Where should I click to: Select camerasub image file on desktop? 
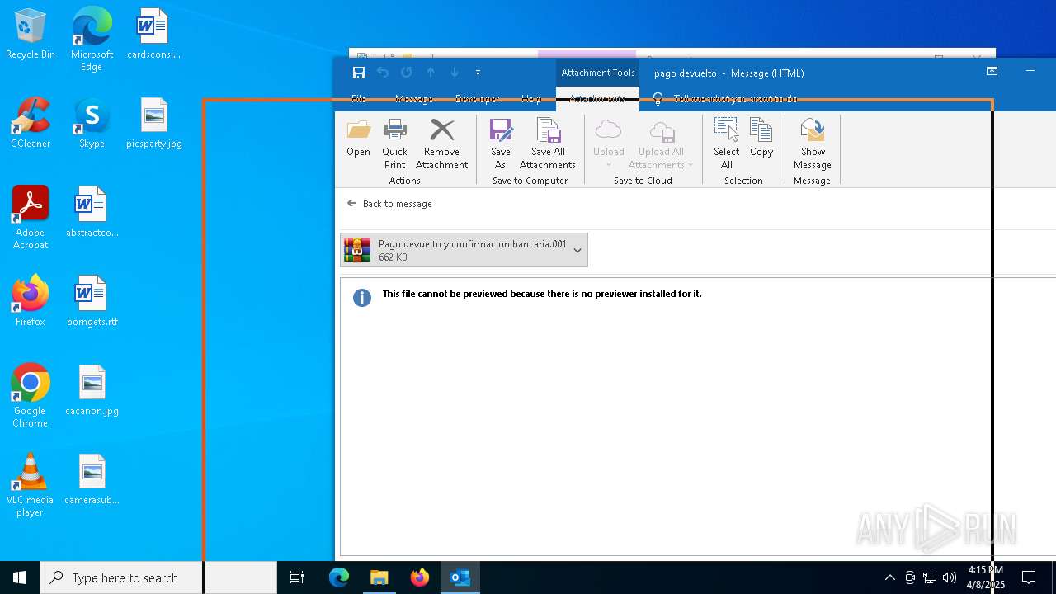tap(92, 479)
